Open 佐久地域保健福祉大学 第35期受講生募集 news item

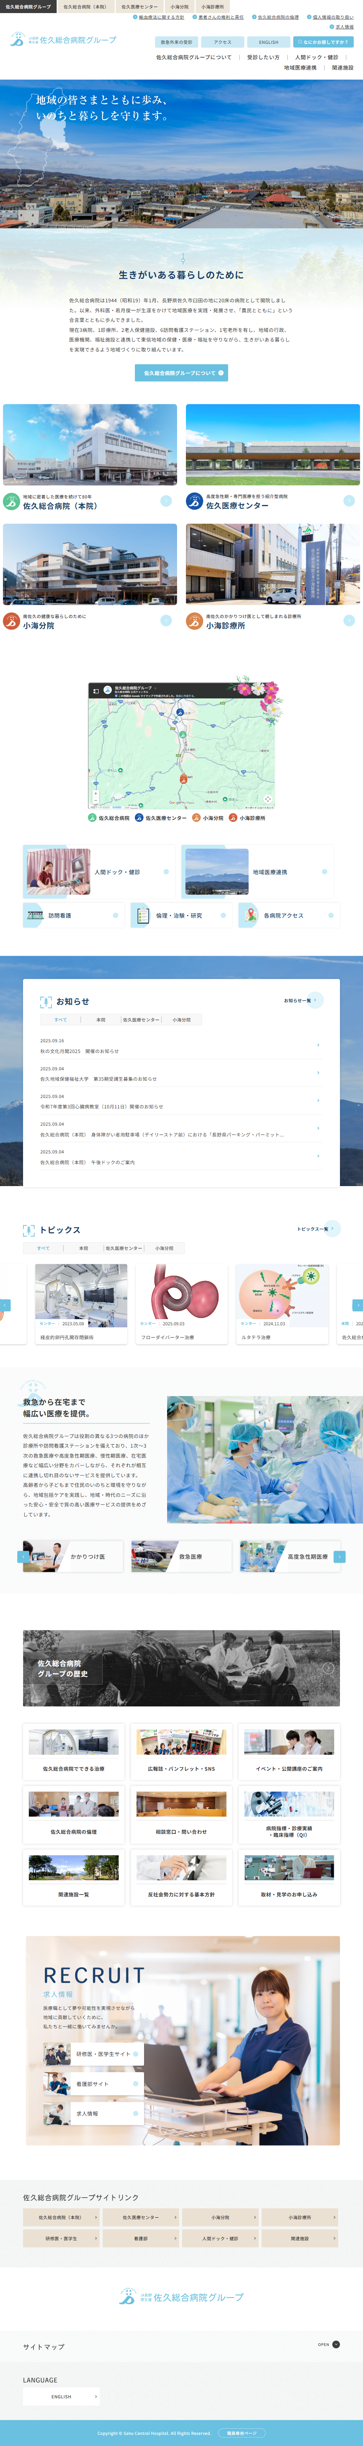click(181, 1073)
